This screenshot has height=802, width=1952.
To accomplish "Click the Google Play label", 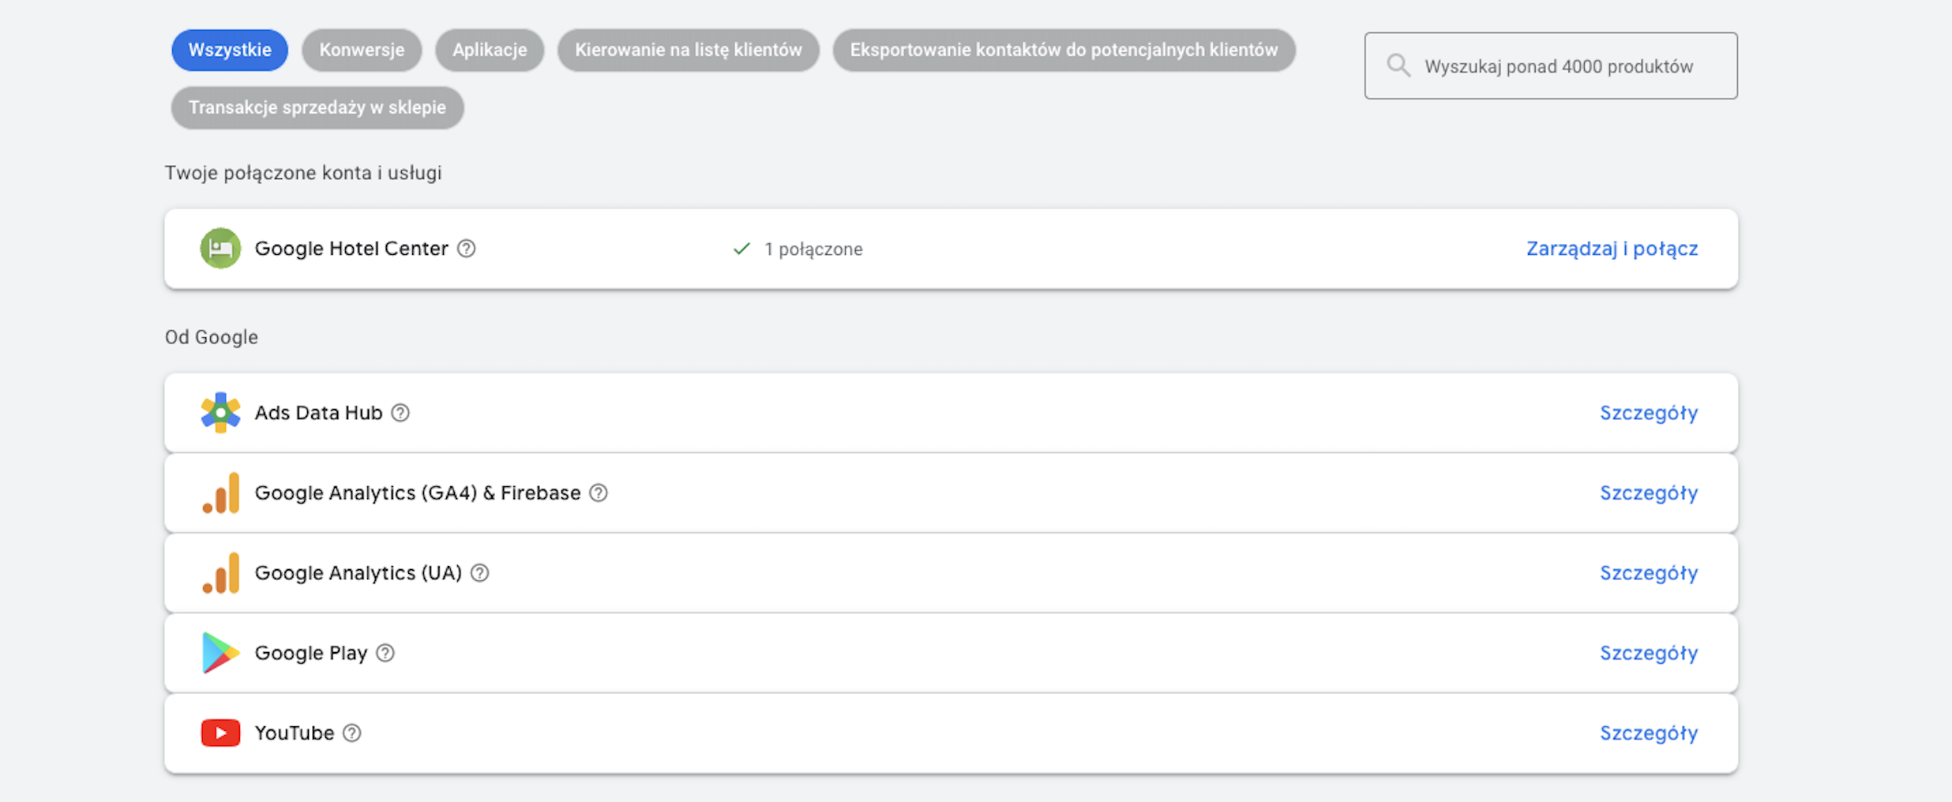I will pyautogui.click(x=311, y=653).
